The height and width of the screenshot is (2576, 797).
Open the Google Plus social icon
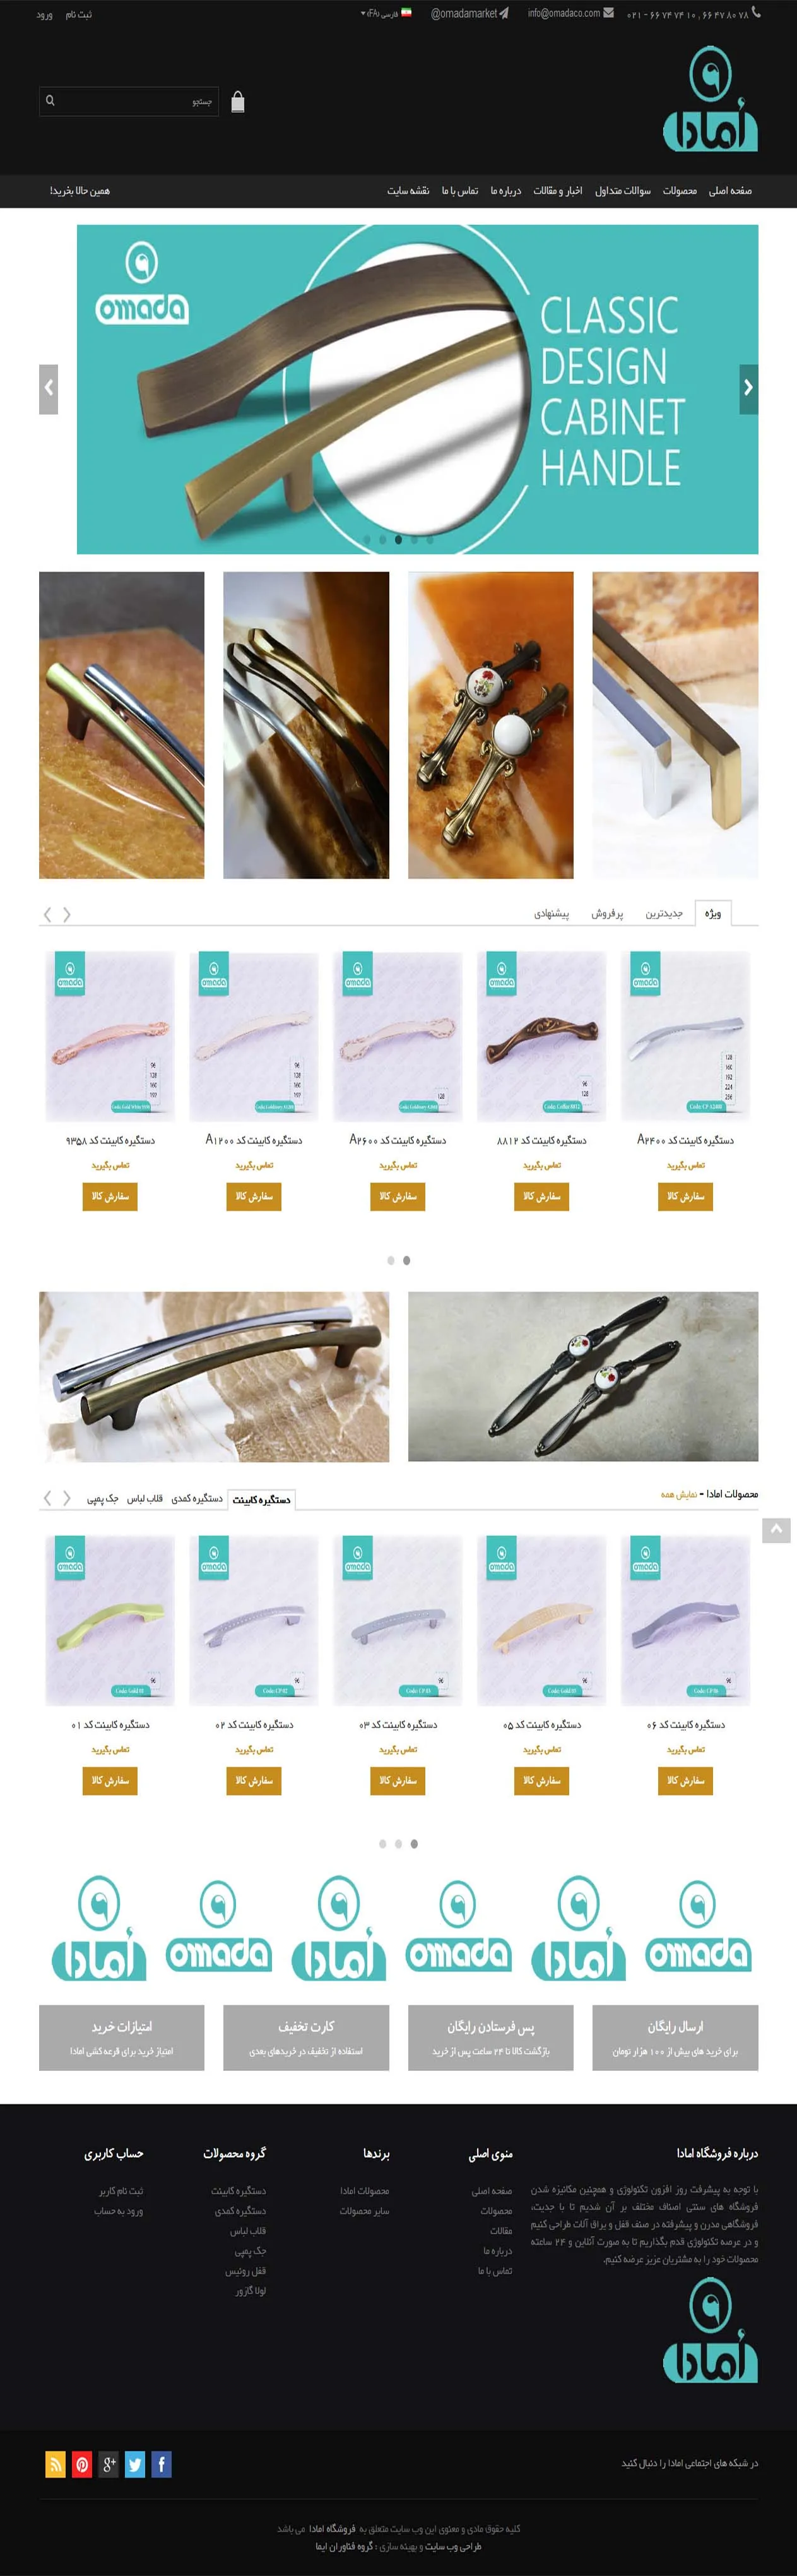(x=108, y=2464)
